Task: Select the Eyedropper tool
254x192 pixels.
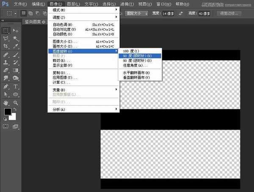Action: click(16, 46)
